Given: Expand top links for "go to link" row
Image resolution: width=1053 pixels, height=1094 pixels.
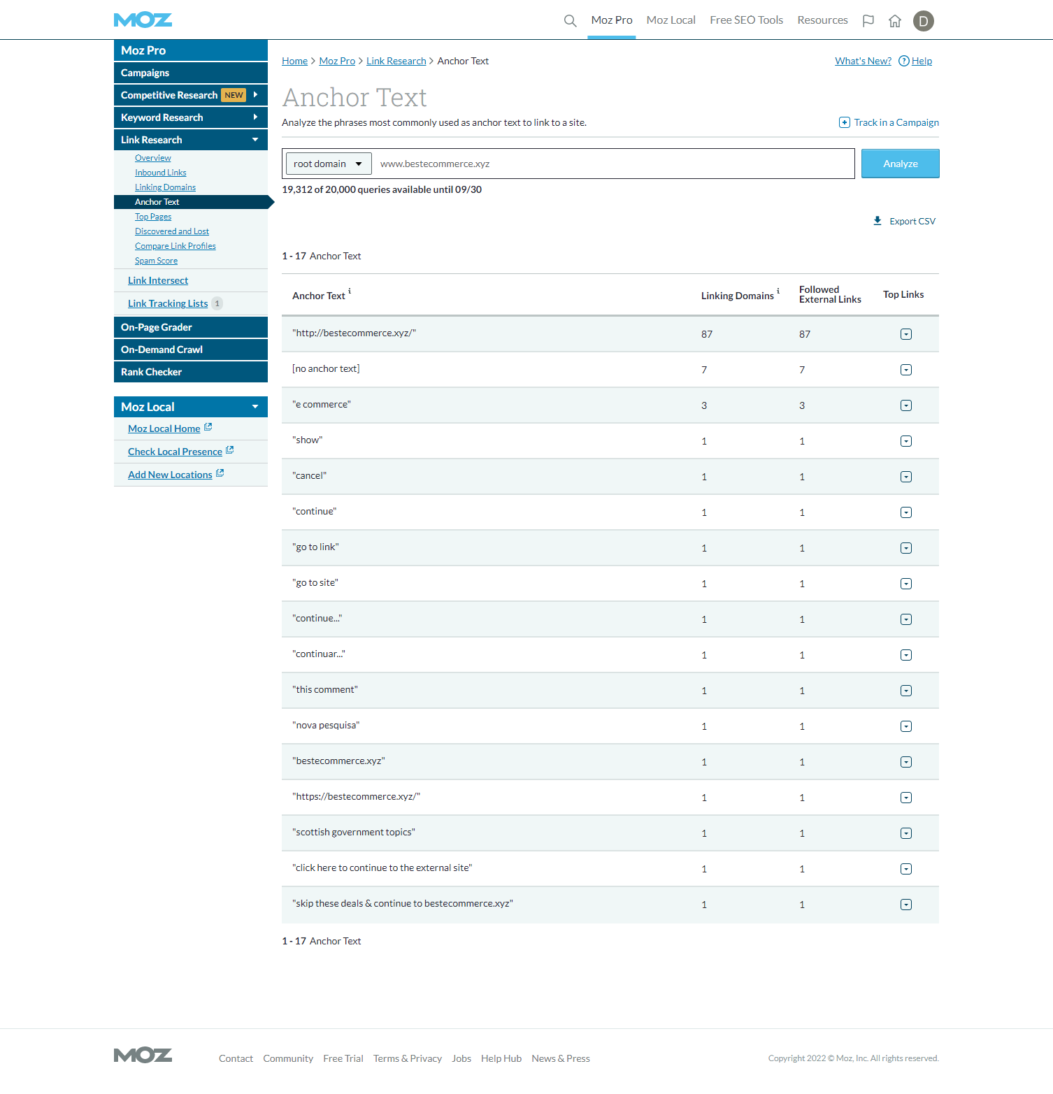Looking at the screenshot, I should point(906,548).
